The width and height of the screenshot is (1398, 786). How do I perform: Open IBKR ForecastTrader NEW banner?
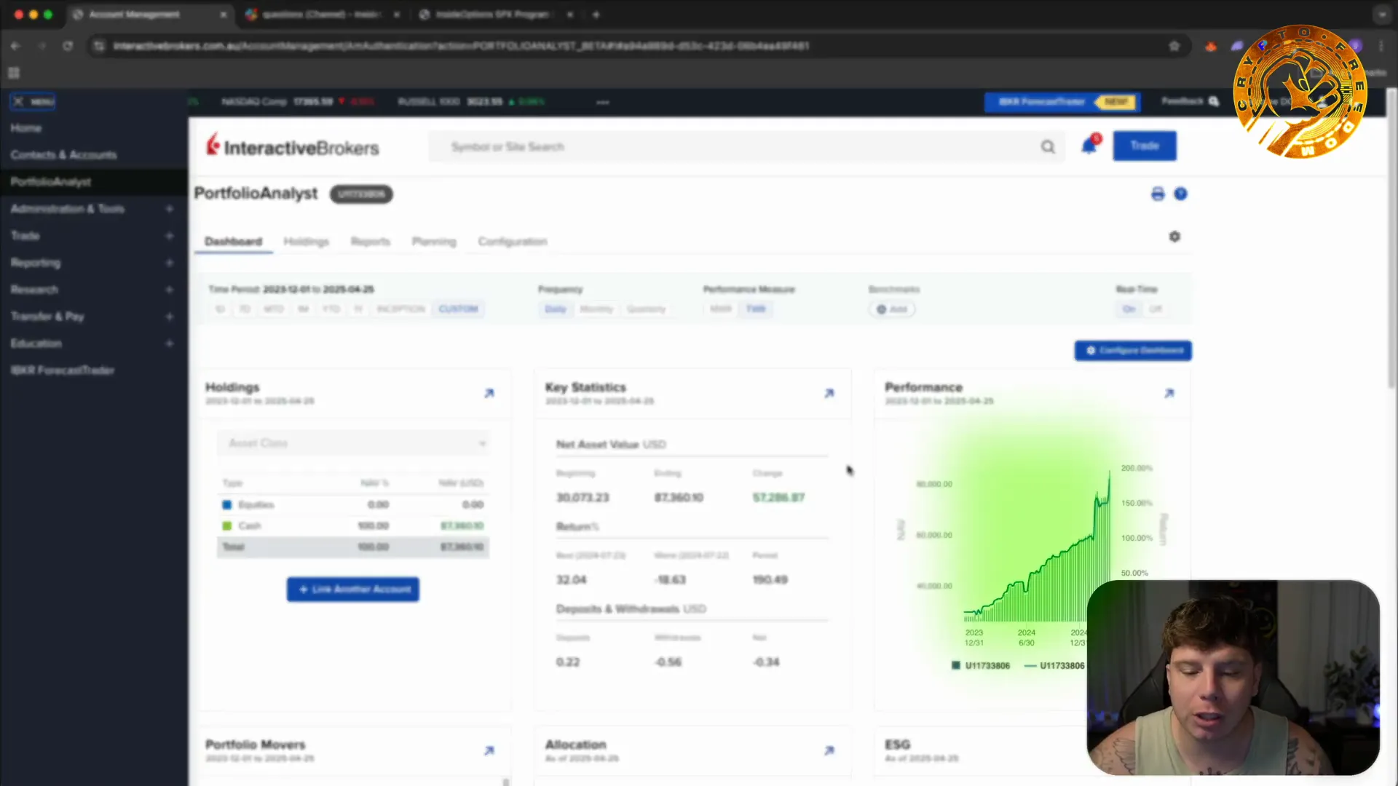tap(1062, 102)
